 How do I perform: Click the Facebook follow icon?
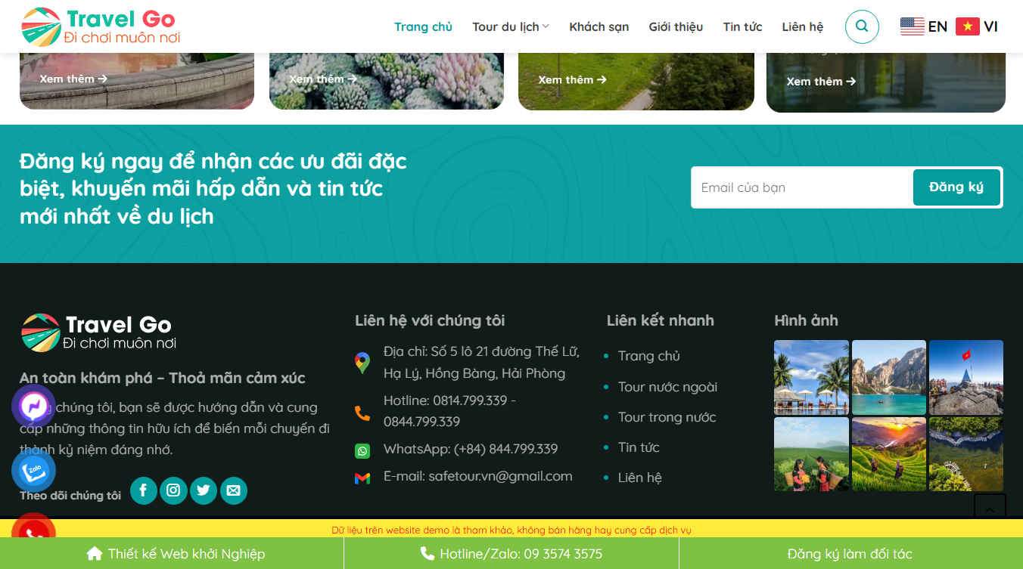click(x=143, y=490)
